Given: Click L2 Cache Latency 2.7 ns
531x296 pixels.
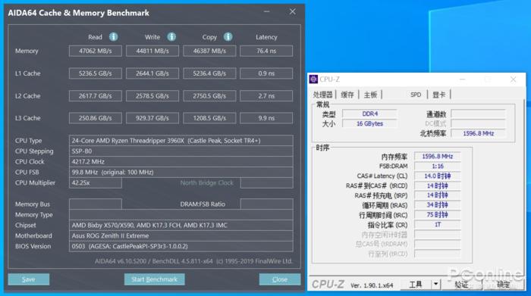Looking at the screenshot, I should coord(266,96).
